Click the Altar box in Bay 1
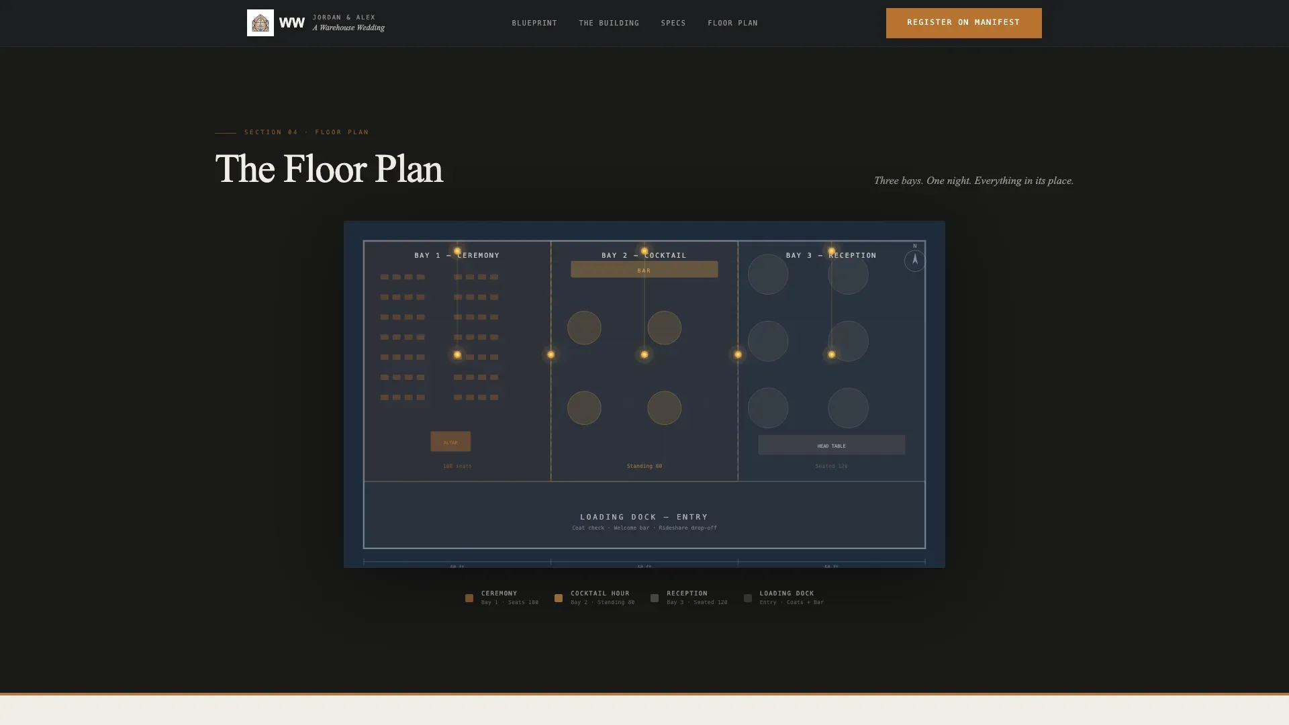Image resolution: width=1289 pixels, height=725 pixels. pyautogui.click(x=450, y=442)
